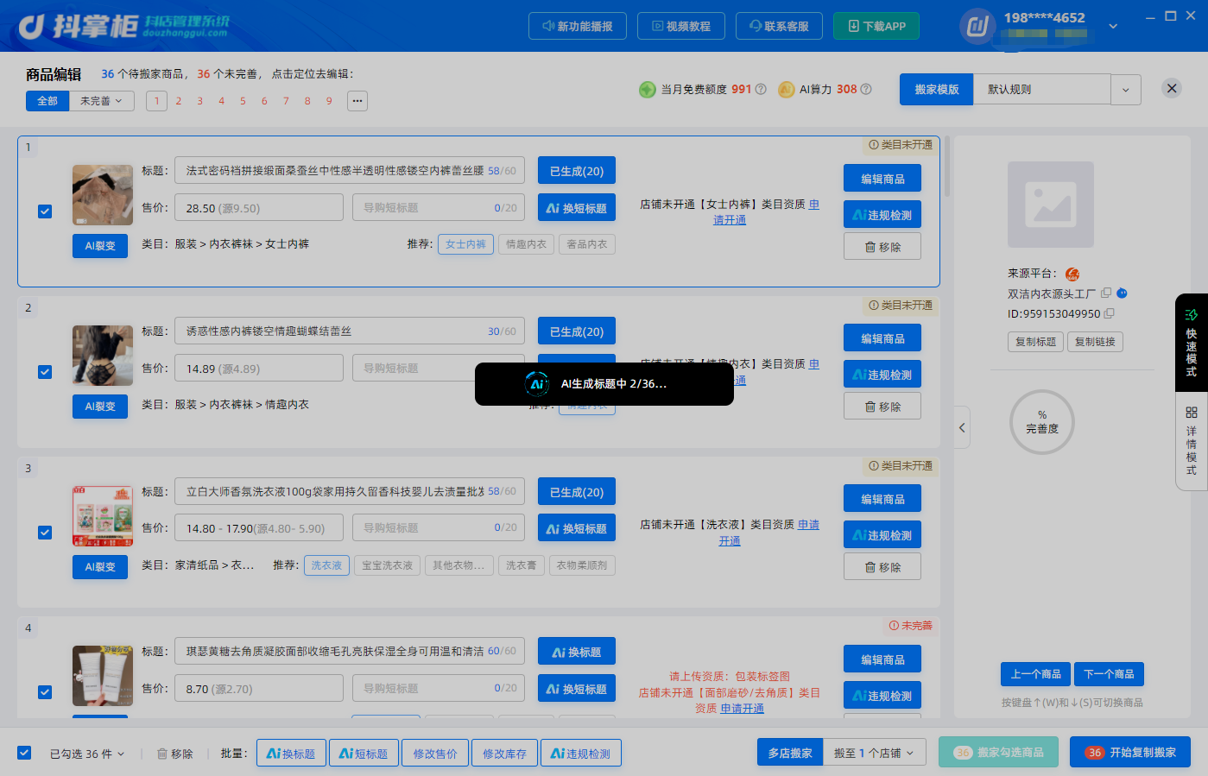Click the image placeholder in the right preview panel

click(1050, 204)
